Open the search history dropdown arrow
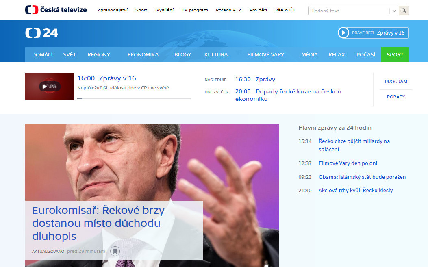Viewport: 428px width, 267px height. click(393, 10)
